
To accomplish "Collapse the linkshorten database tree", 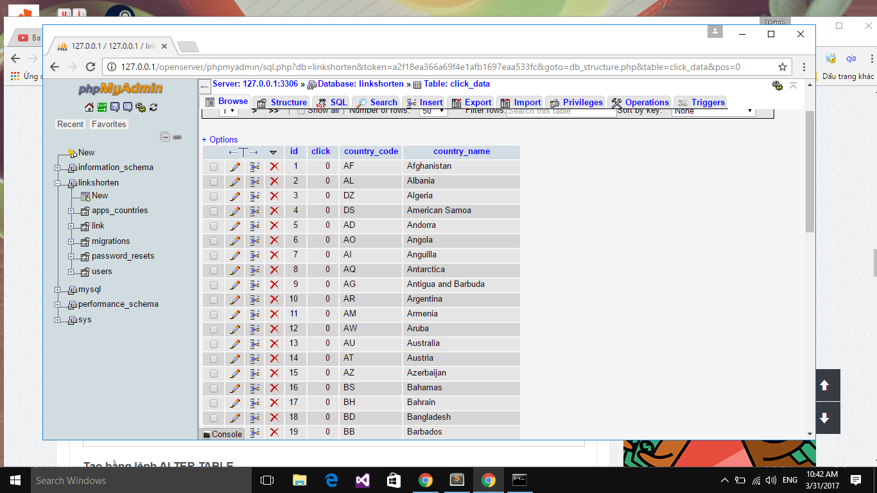I will point(58,183).
